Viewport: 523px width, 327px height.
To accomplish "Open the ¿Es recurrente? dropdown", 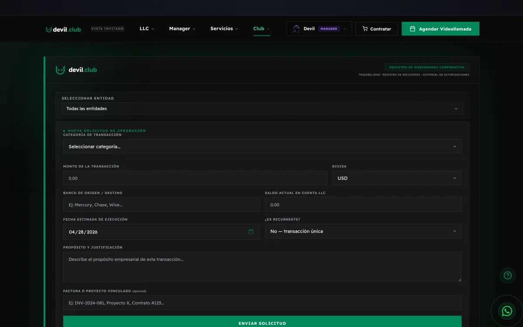I will pos(363,231).
